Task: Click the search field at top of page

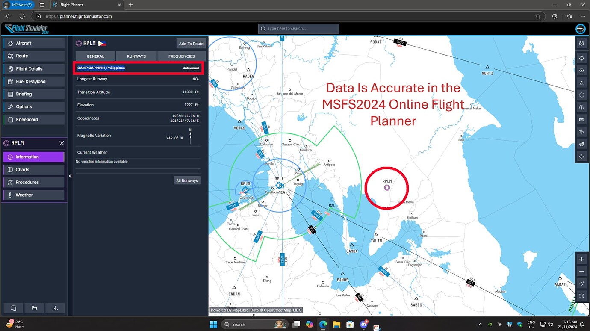Action: click(x=298, y=29)
